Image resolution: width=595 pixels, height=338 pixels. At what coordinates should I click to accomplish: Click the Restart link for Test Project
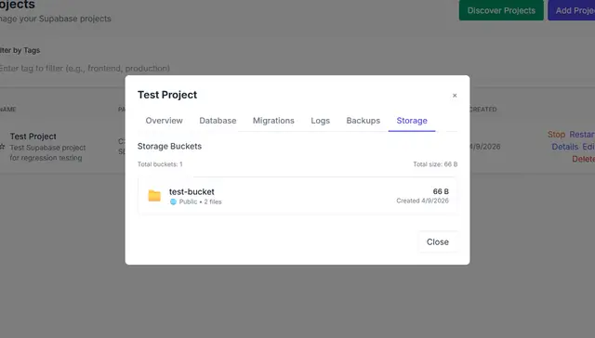point(582,135)
